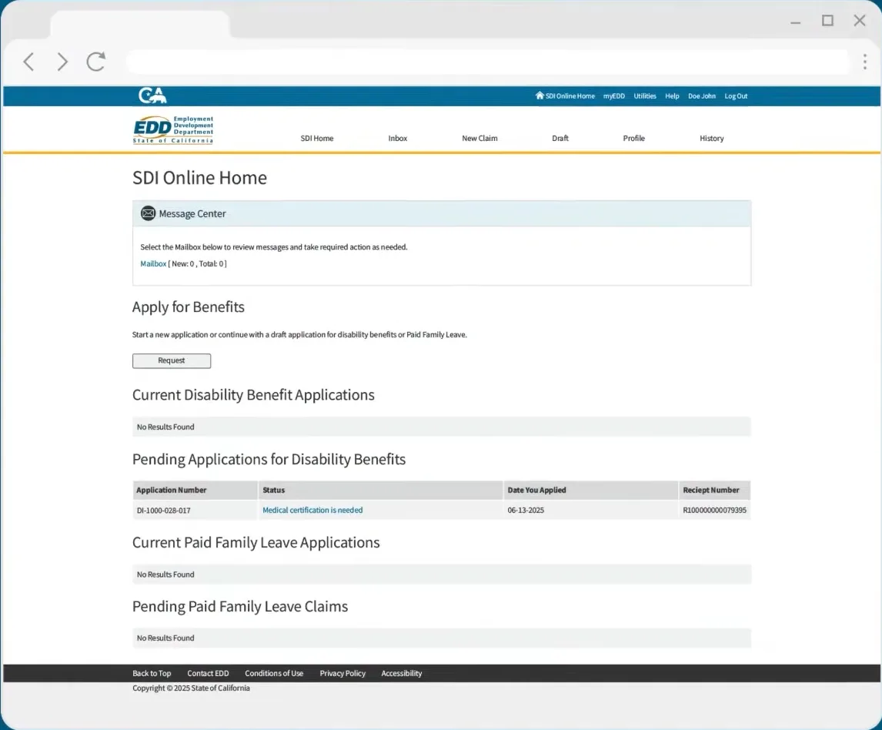Open the Profile navigation item
882x730 pixels.
tap(633, 138)
